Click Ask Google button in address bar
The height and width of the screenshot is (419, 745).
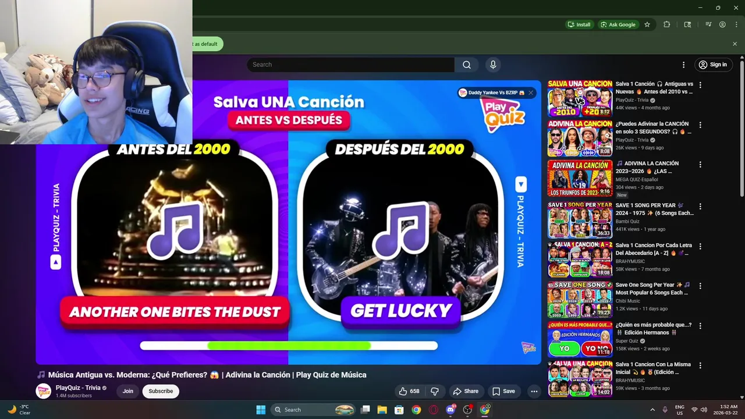(x=618, y=24)
